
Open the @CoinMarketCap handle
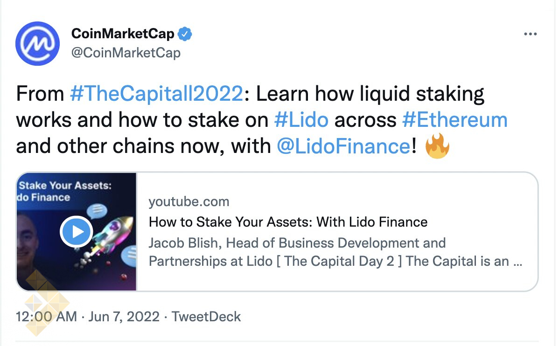[126, 53]
